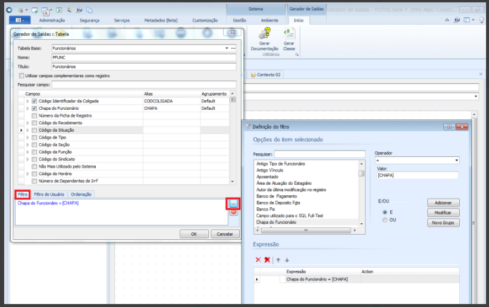The width and height of the screenshot is (489, 307).
Task: Switch to the Ordenação tab
Action: point(81,194)
